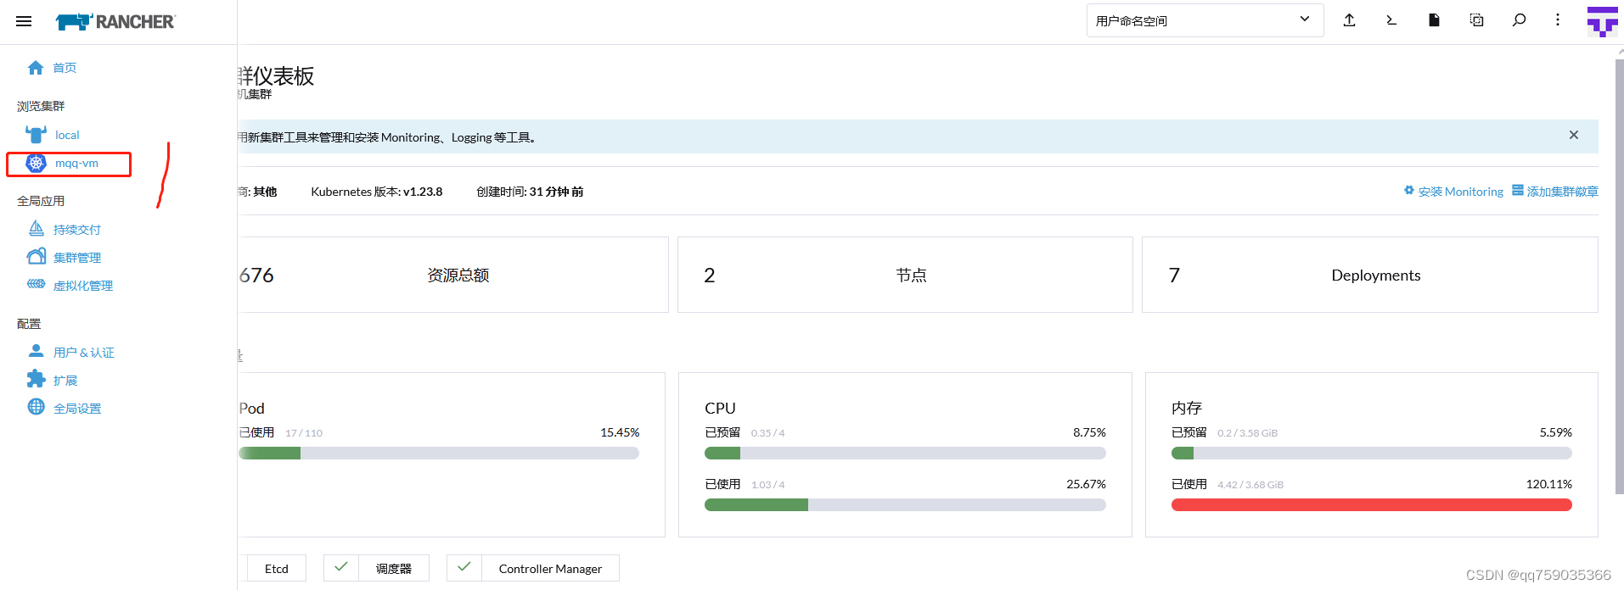This screenshot has height=590, width=1624.
Task: Click the CPU 已使用 progress bar
Action: pos(905,505)
